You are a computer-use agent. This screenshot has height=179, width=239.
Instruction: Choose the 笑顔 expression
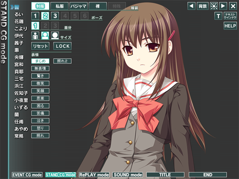(x=40, y=91)
